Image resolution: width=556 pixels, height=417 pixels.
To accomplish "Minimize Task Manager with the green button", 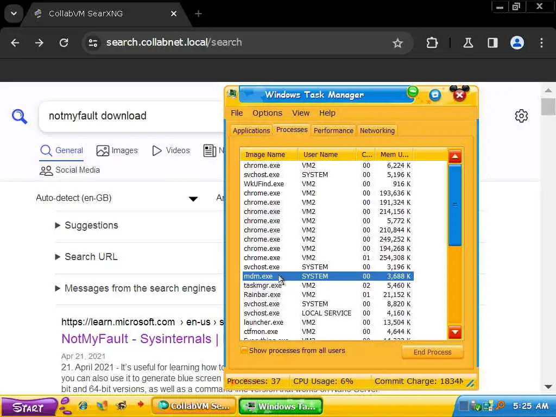I will [x=413, y=92].
